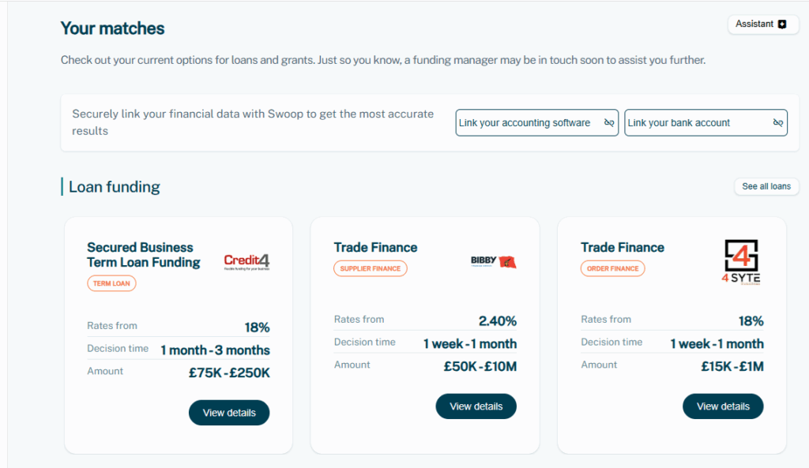
Task: Click the Bibby lender logo
Action: tap(493, 262)
